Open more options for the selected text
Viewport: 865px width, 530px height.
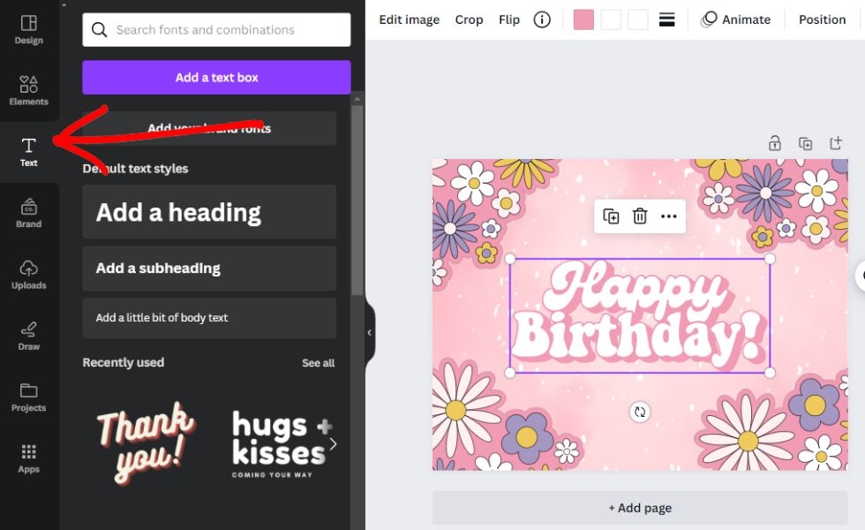click(x=668, y=216)
